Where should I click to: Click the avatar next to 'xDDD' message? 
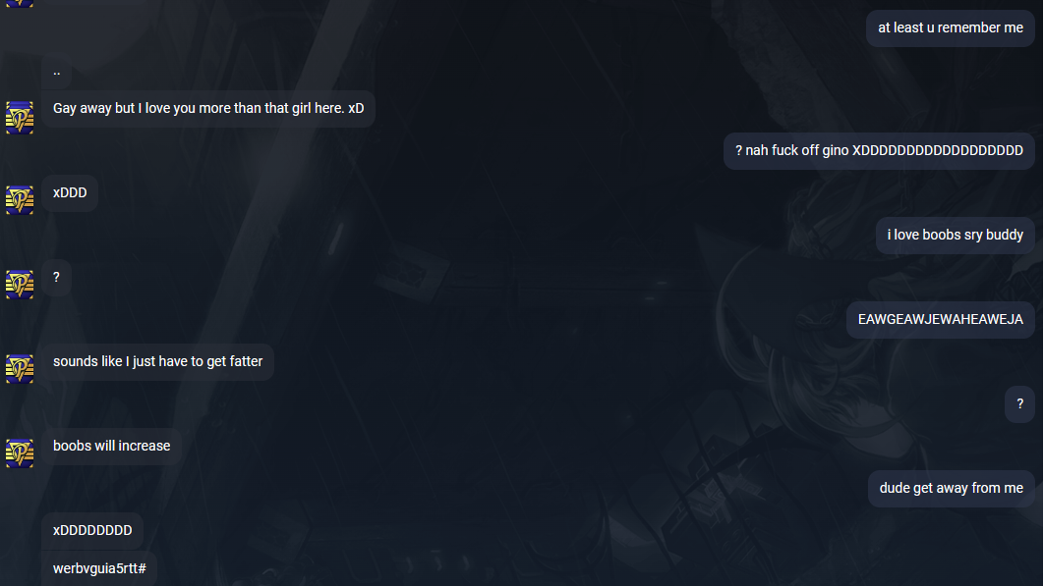pyautogui.click(x=20, y=199)
